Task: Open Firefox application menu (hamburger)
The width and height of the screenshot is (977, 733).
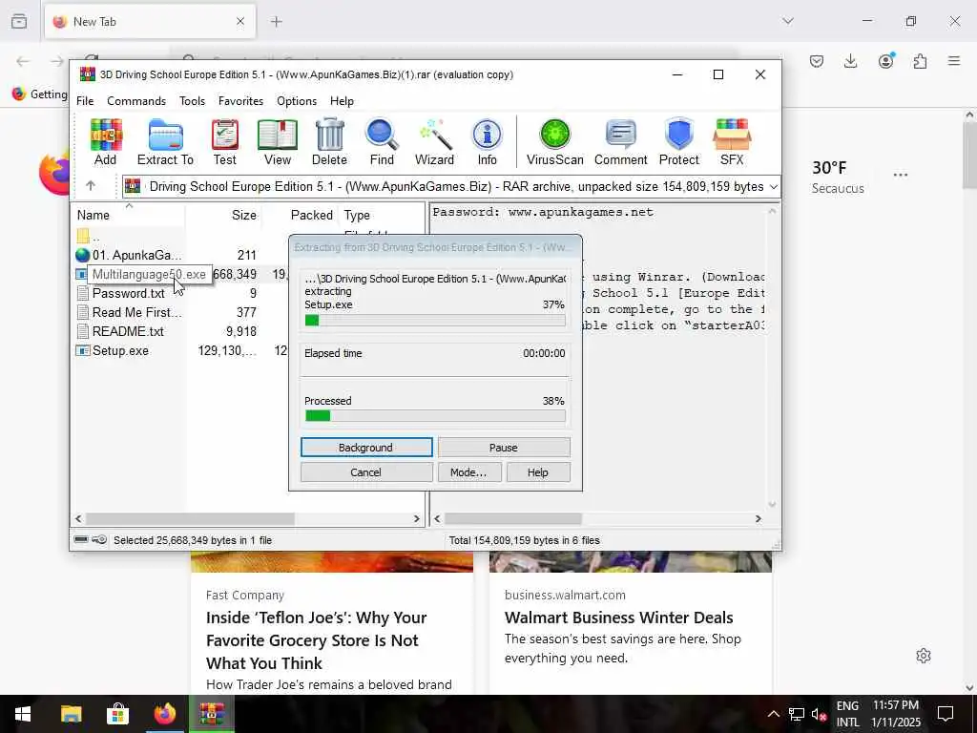Action: point(954,61)
